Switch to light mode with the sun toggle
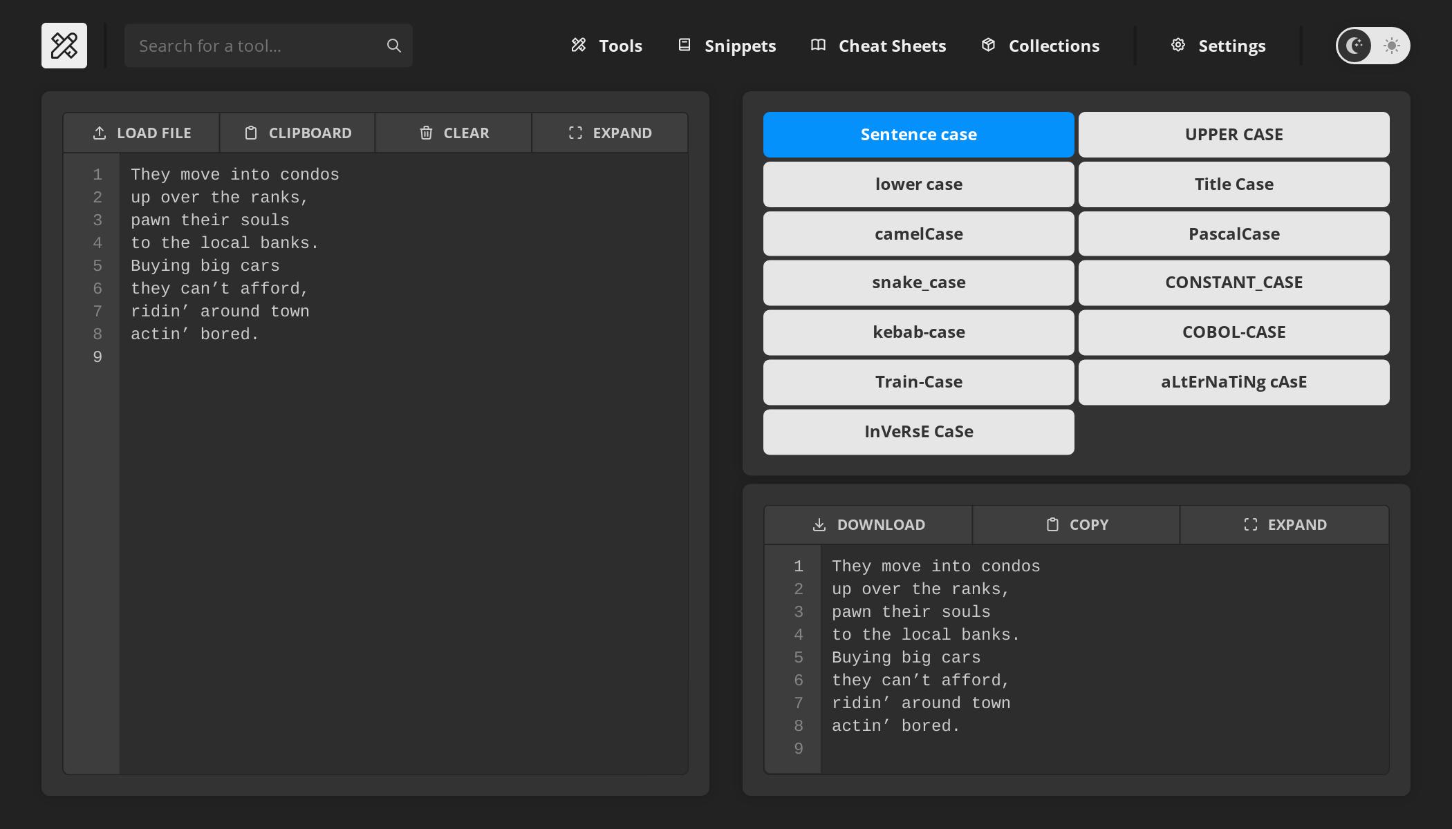This screenshot has height=829, width=1452. point(1388,46)
